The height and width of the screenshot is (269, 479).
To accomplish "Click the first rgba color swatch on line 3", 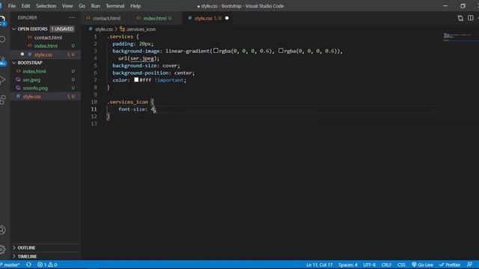I will (216, 51).
